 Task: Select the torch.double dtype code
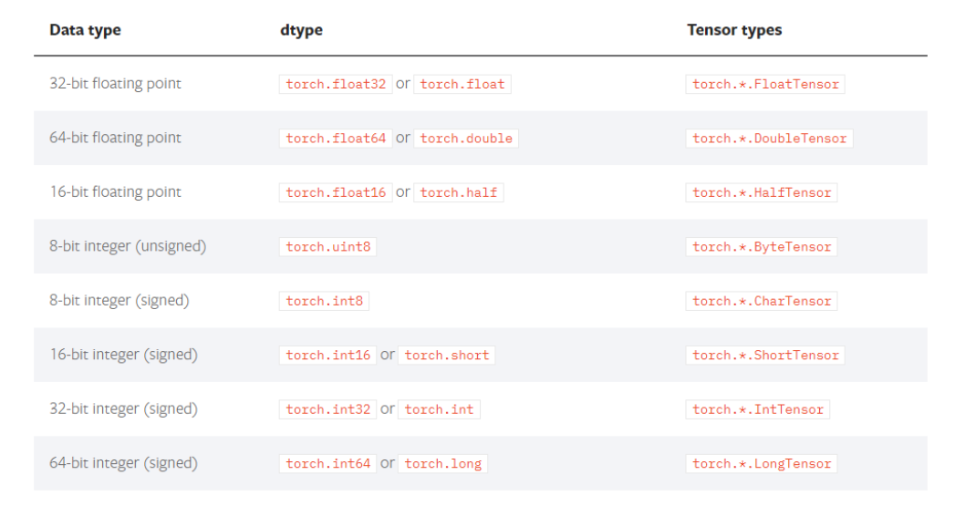tap(466, 139)
